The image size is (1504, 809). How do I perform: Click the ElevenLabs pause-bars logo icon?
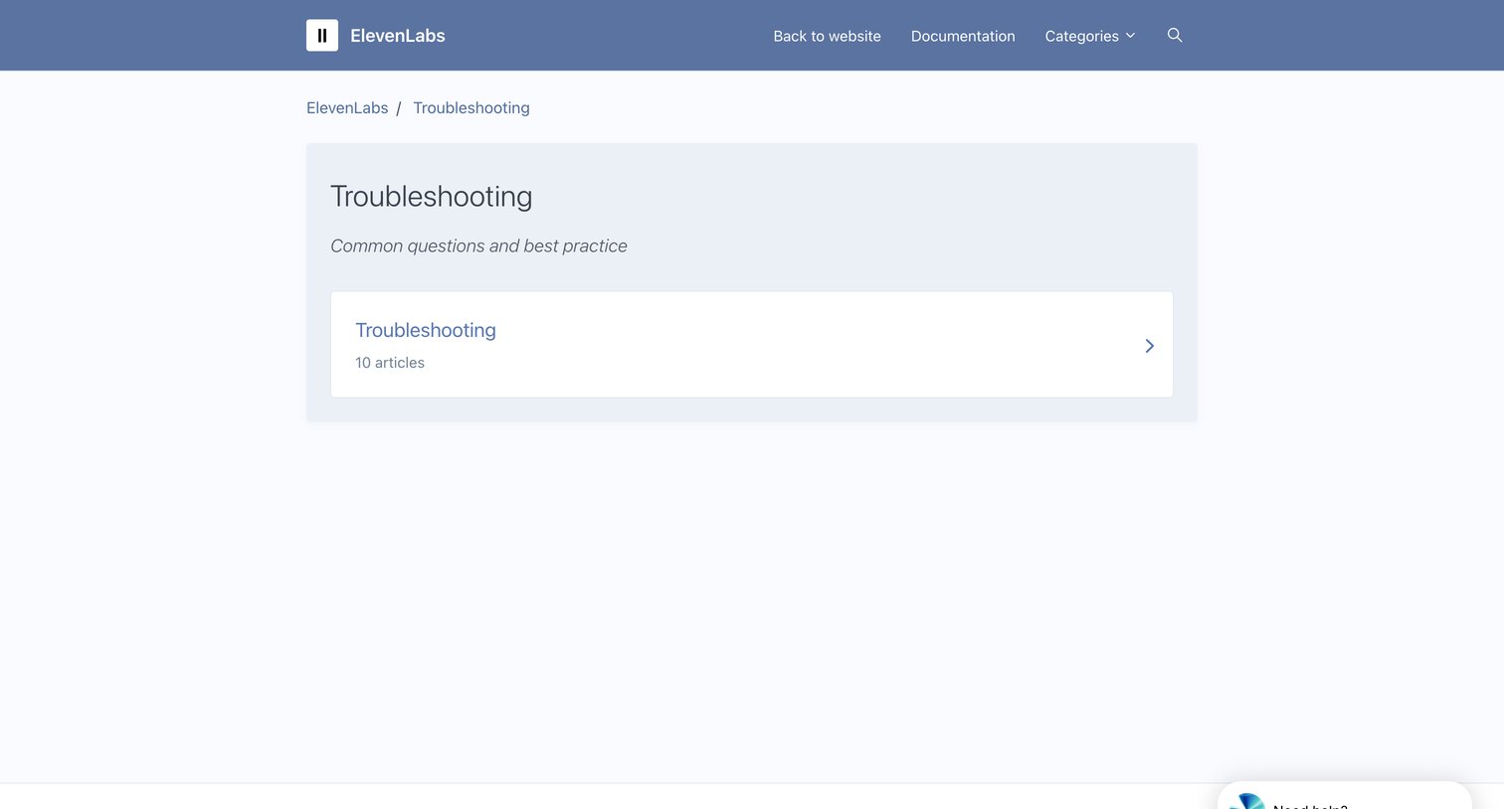pyautogui.click(x=321, y=35)
